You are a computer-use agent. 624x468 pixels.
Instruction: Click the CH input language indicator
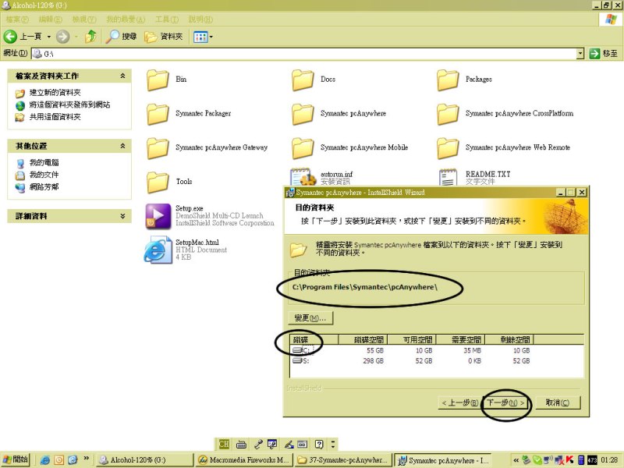click(224, 444)
